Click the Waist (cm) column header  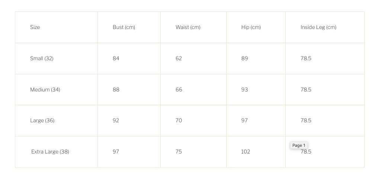pyautogui.click(x=188, y=27)
